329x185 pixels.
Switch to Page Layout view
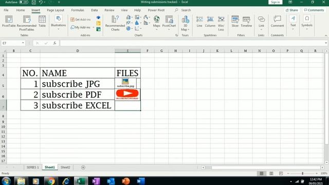pyautogui.click(x=271, y=174)
